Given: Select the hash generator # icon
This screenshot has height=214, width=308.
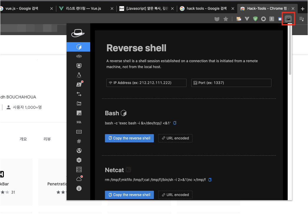Looking at the screenshot, I should 79,141.
